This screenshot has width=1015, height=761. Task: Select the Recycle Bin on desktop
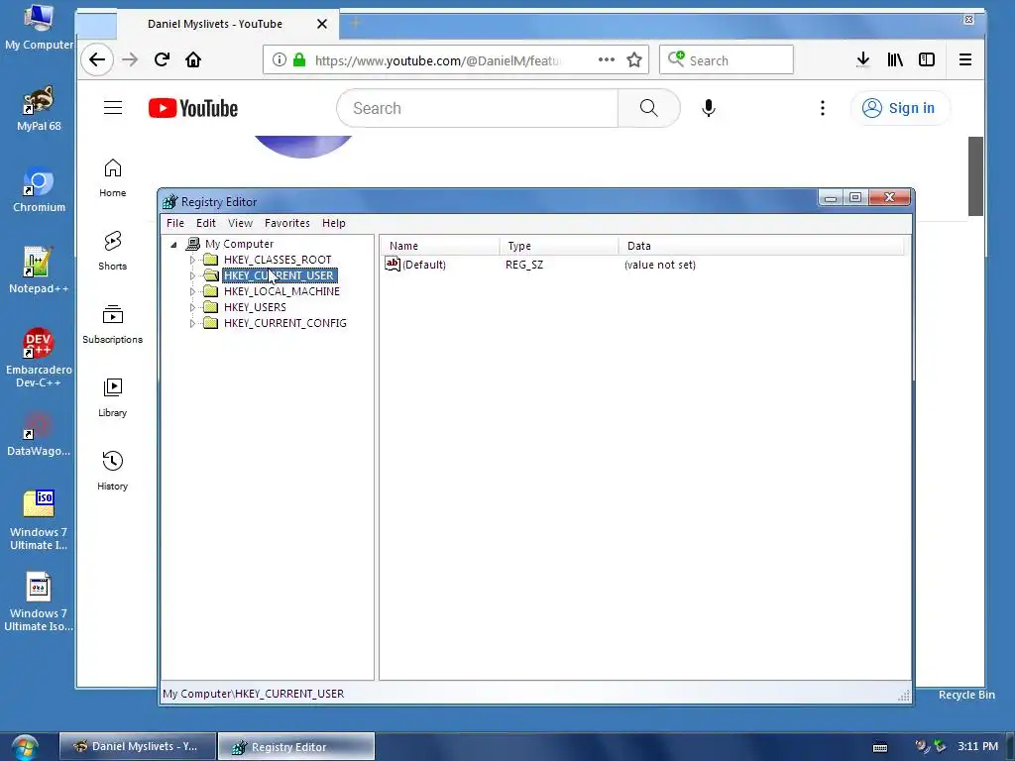click(x=966, y=695)
